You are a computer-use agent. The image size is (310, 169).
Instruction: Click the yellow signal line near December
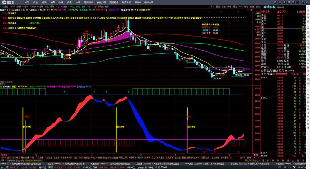[x=23, y=130]
